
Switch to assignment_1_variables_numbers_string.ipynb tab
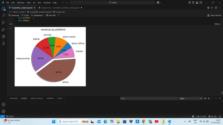tap(60, 8)
